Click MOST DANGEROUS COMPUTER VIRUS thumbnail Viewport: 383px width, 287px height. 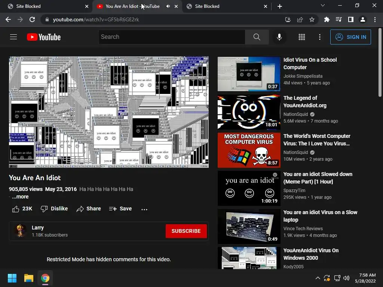(249, 150)
